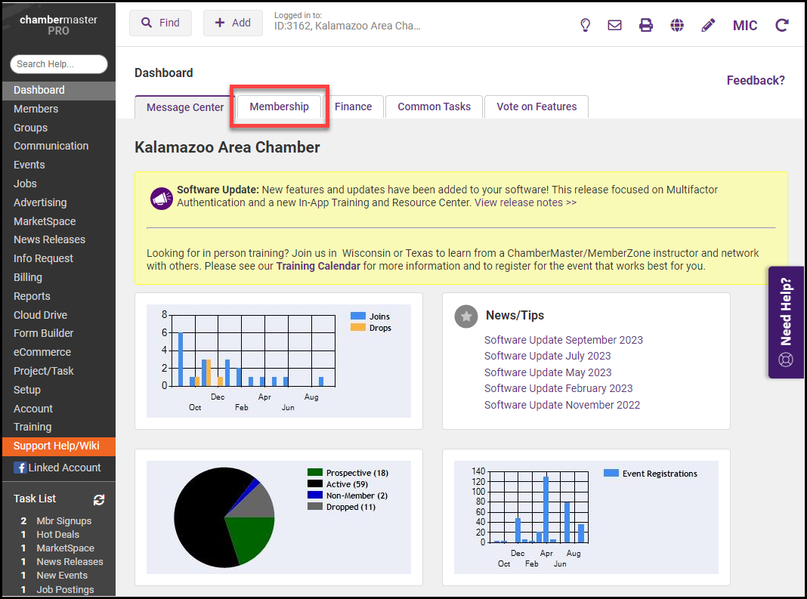Follow the View release notes link
The image size is (807, 599).
(525, 202)
